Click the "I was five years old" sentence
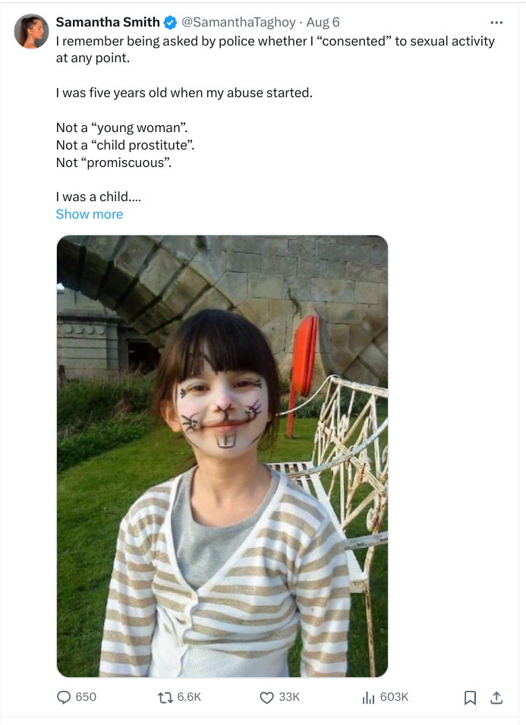 184,93
